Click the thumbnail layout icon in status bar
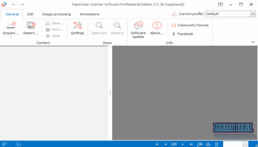This screenshot has height=147, width=258. point(4,144)
